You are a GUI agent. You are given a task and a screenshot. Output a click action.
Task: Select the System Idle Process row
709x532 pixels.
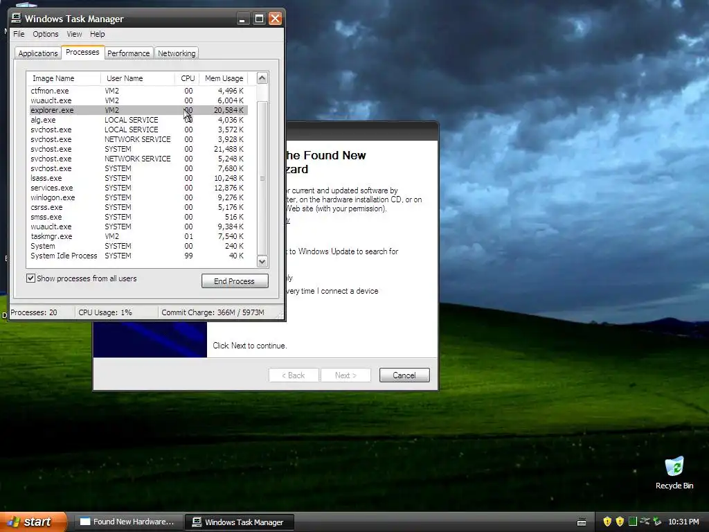coord(138,256)
